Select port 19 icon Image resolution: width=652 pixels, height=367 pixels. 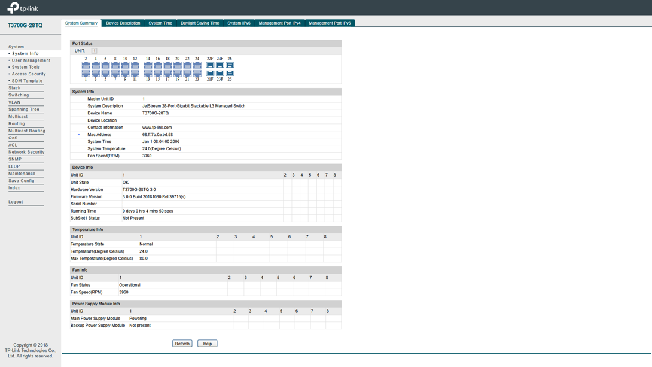(178, 73)
